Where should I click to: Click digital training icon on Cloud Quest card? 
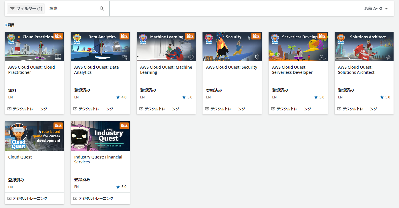click(9, 198)
